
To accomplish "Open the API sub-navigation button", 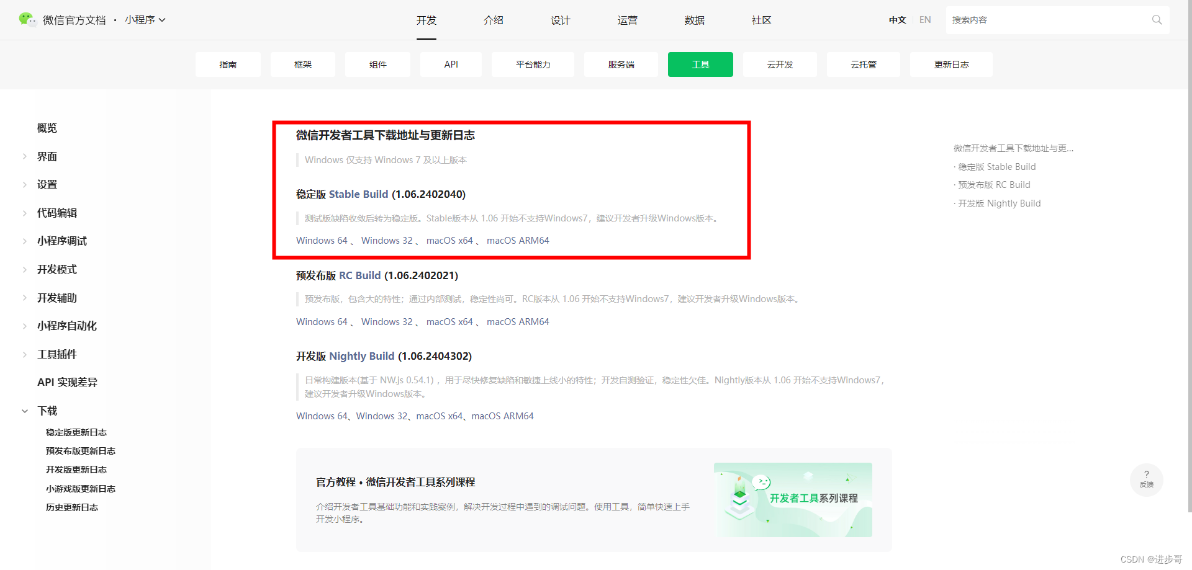I will coord(451,65).
